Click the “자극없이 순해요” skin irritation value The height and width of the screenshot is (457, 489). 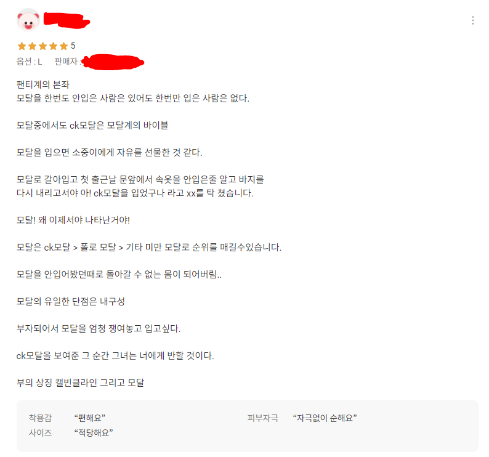tap(325, 418)
